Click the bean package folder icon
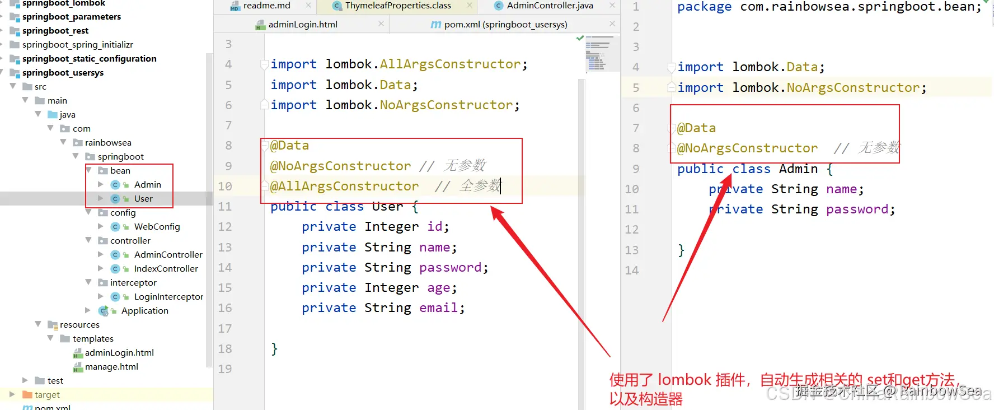This screenshot has width=994, height=410. [x=103, y=170]
